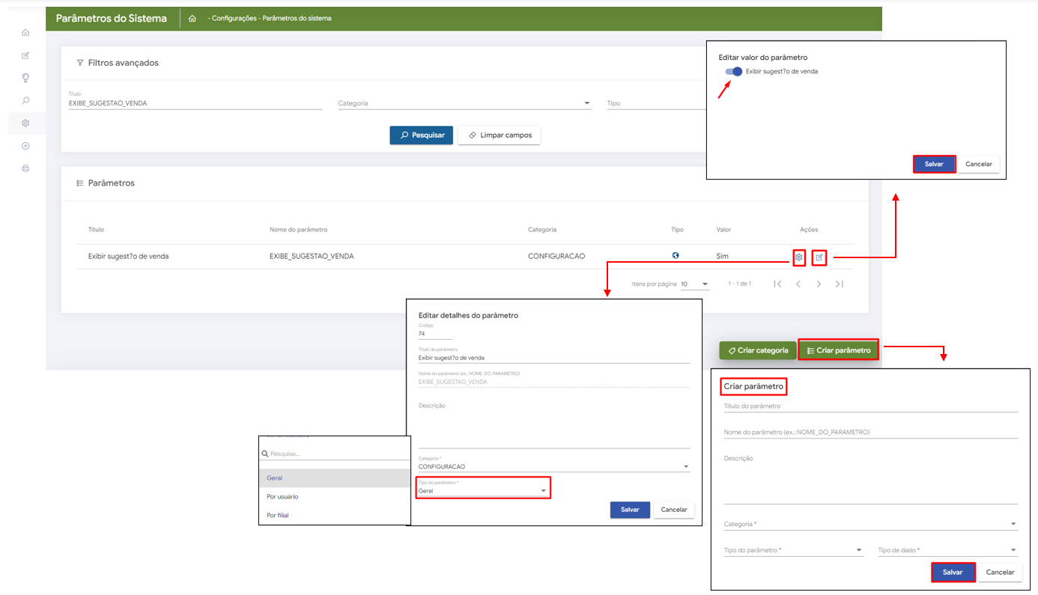Screen dimensions: 1038x595
Task: Click the gear icon in the Ações column
Action: (x=799, y=257)
